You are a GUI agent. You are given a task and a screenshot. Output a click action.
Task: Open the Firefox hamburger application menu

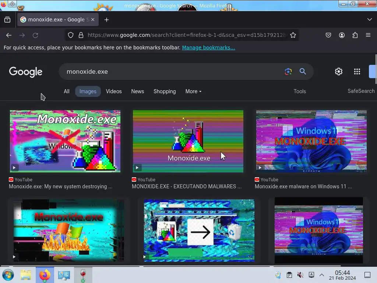point(368,35)
